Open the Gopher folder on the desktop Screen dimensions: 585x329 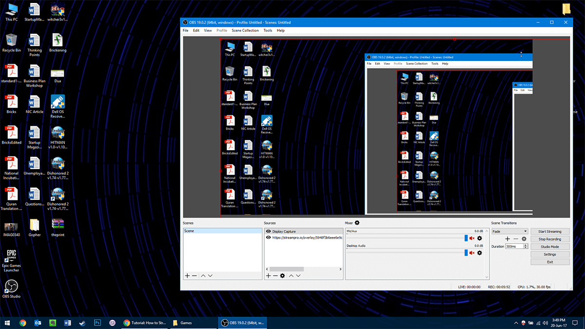35,227
